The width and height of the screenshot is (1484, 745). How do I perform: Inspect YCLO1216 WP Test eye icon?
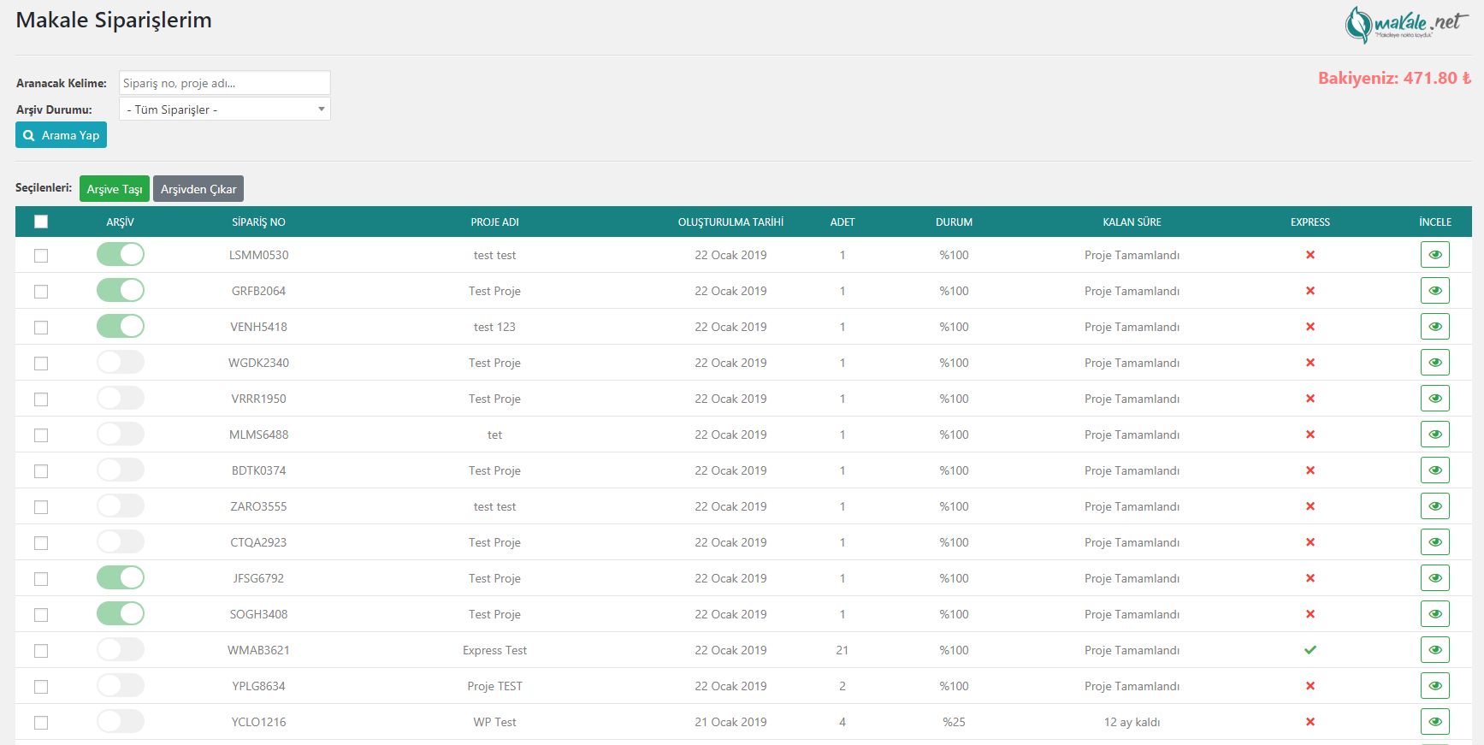pos(1434,722)
